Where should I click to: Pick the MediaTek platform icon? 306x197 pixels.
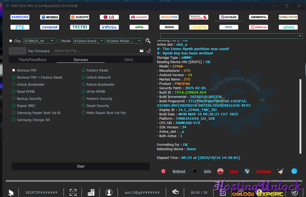(x=169, y=17)
